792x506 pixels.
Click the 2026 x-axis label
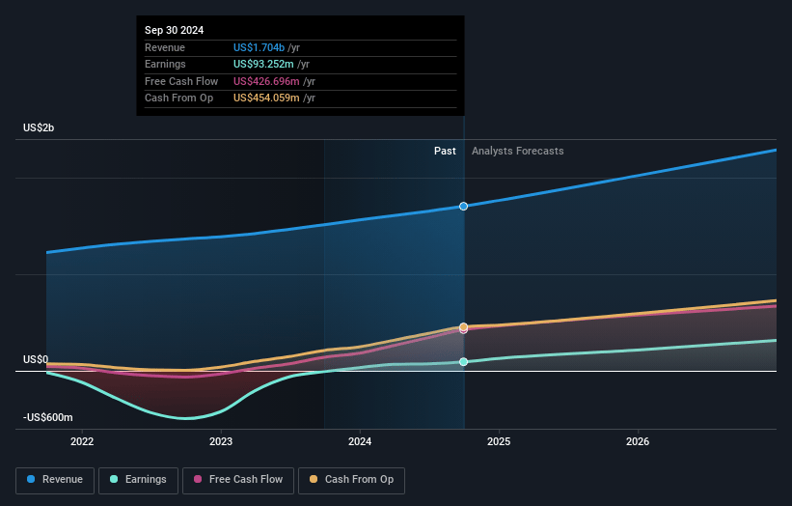click(638, 441)
